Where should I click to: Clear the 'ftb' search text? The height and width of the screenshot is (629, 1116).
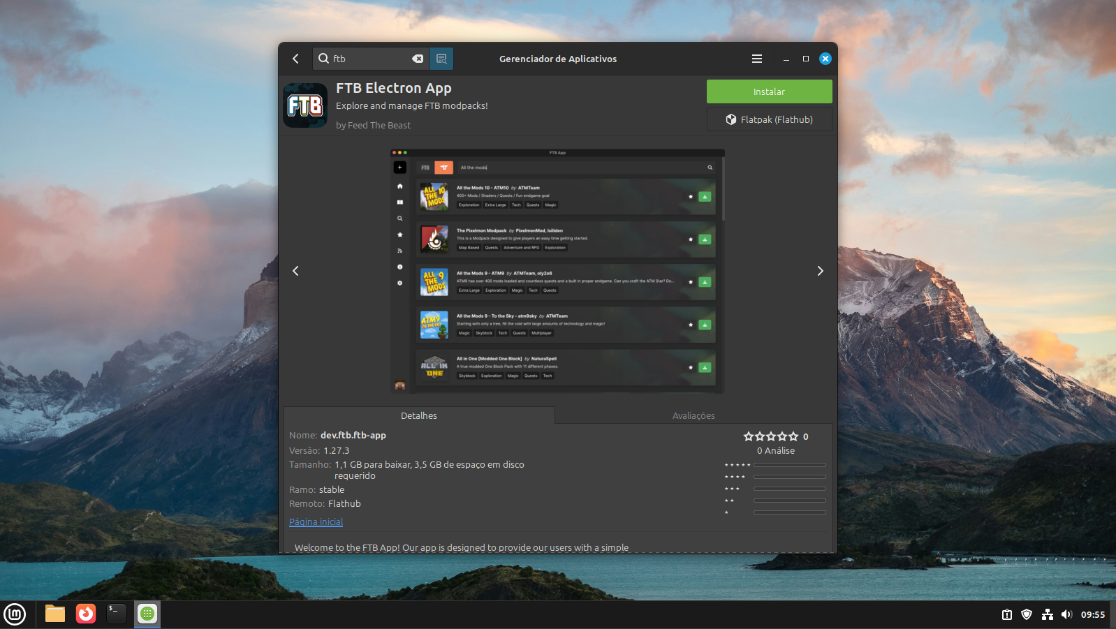pyautogui.click(x=418, y=59)
